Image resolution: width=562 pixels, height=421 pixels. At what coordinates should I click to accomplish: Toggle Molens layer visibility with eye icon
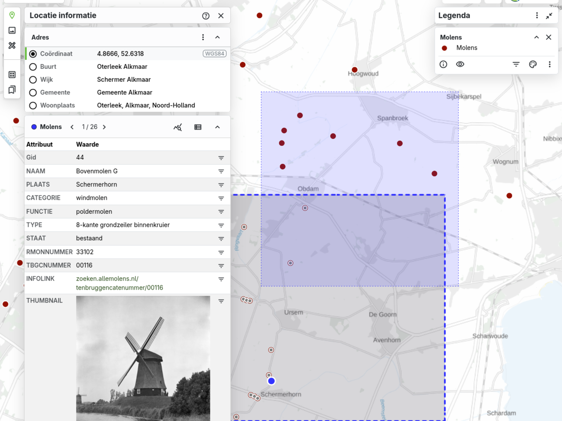pyautogui.click(x=460, y=65)
